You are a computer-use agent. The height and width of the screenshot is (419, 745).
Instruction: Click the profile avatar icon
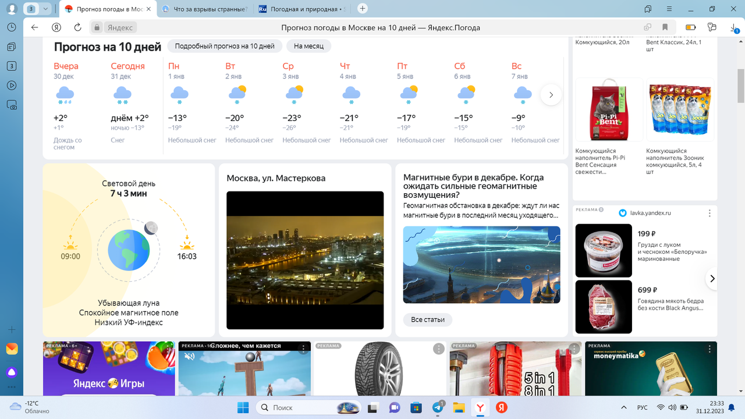coord(11,9)
